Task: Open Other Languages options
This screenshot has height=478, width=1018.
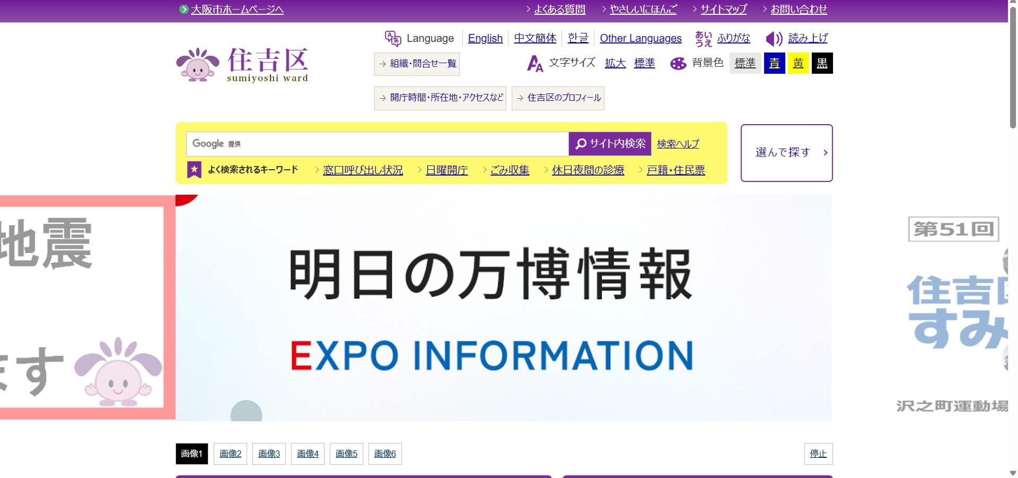Action: point(640,38)
